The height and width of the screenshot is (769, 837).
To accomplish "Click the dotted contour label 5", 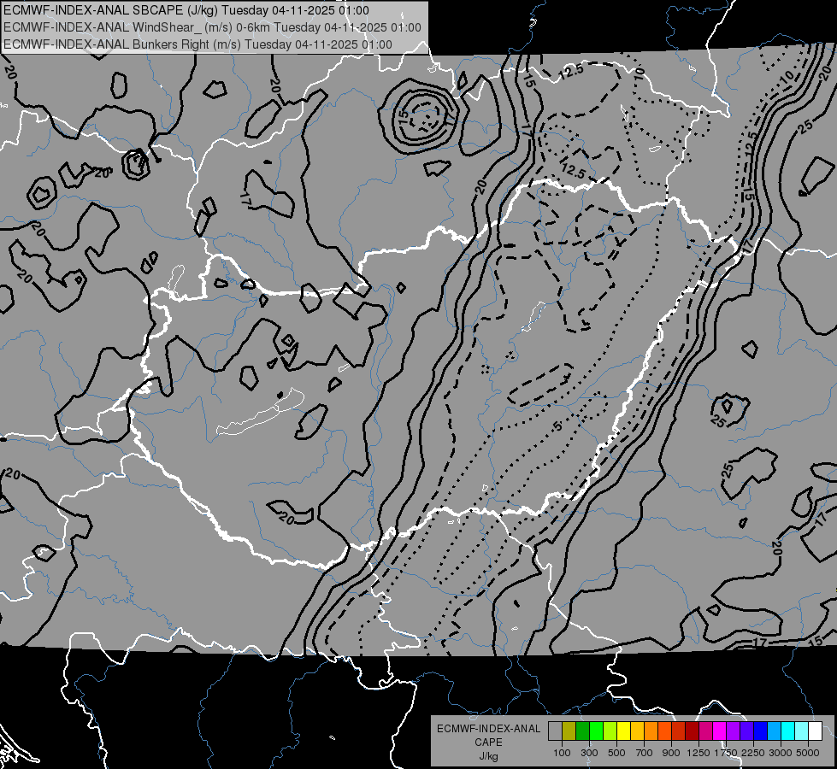I will tap(557, 426).
